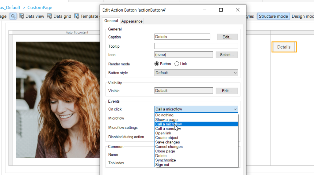Collapse the On click dropdown
Image resolution: width=314 pixels, height=175 pixels.
(235, 109)
